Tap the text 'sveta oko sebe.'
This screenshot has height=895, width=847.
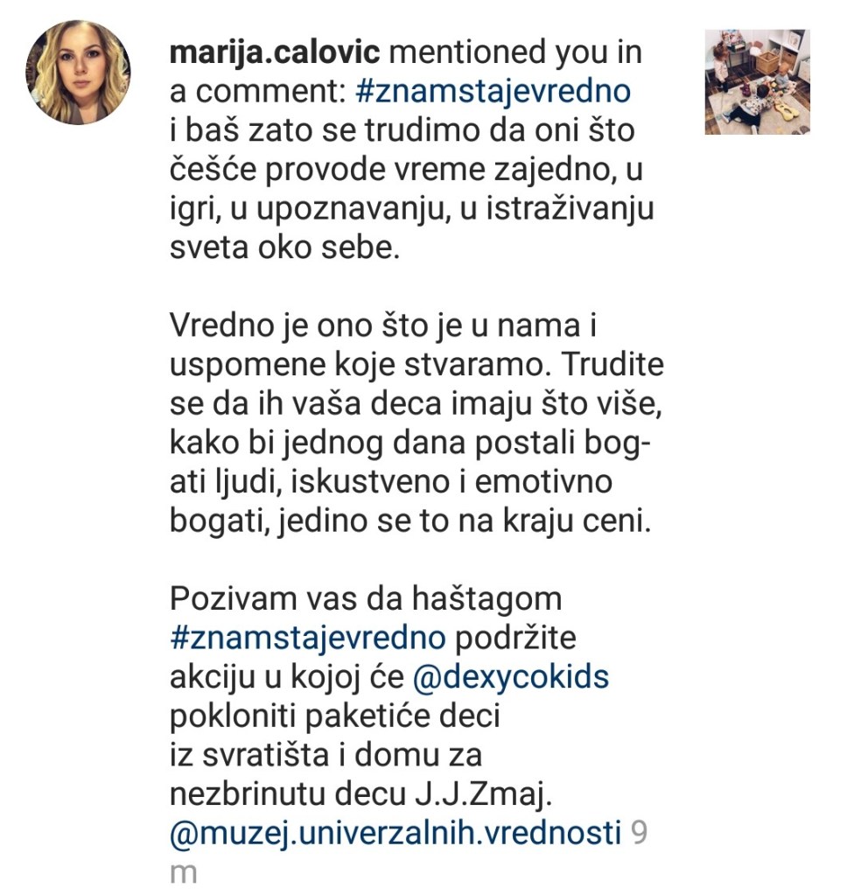pos(284,247)
